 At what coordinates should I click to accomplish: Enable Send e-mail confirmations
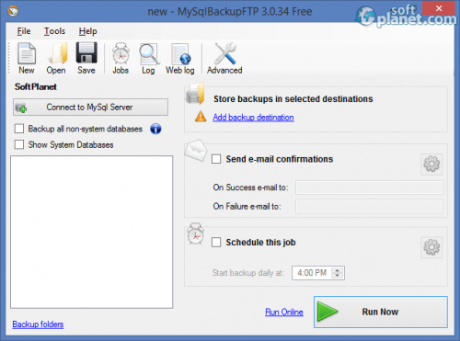coord(216,159)
